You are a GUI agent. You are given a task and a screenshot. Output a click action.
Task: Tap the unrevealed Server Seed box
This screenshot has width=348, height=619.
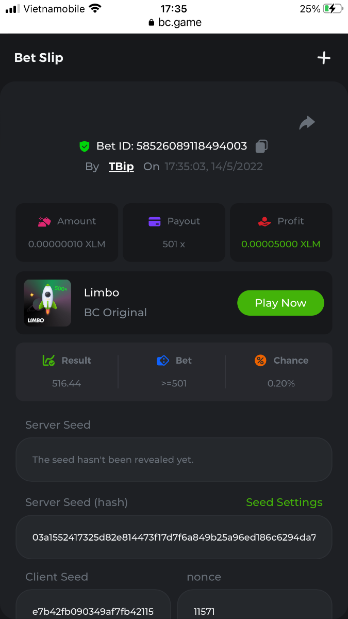coord(174,460)
